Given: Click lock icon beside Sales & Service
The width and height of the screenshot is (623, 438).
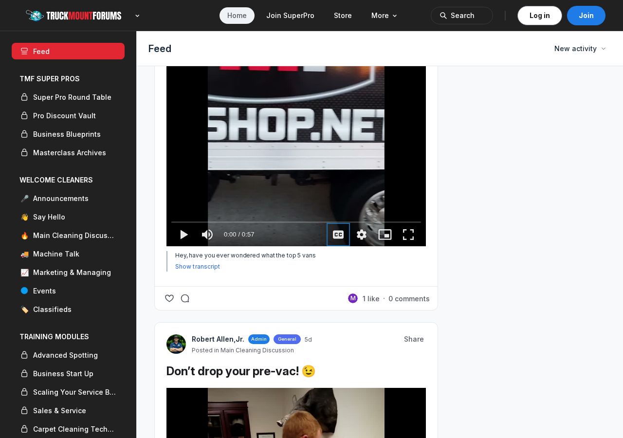Looking at the screenshot, I should 24,411.
